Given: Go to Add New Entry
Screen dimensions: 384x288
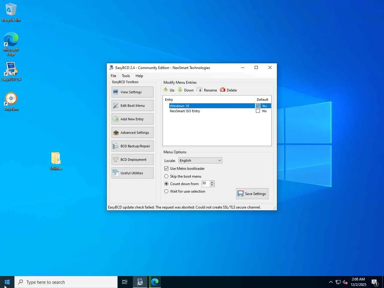Looking at the screenshot, I should point(132,119).
